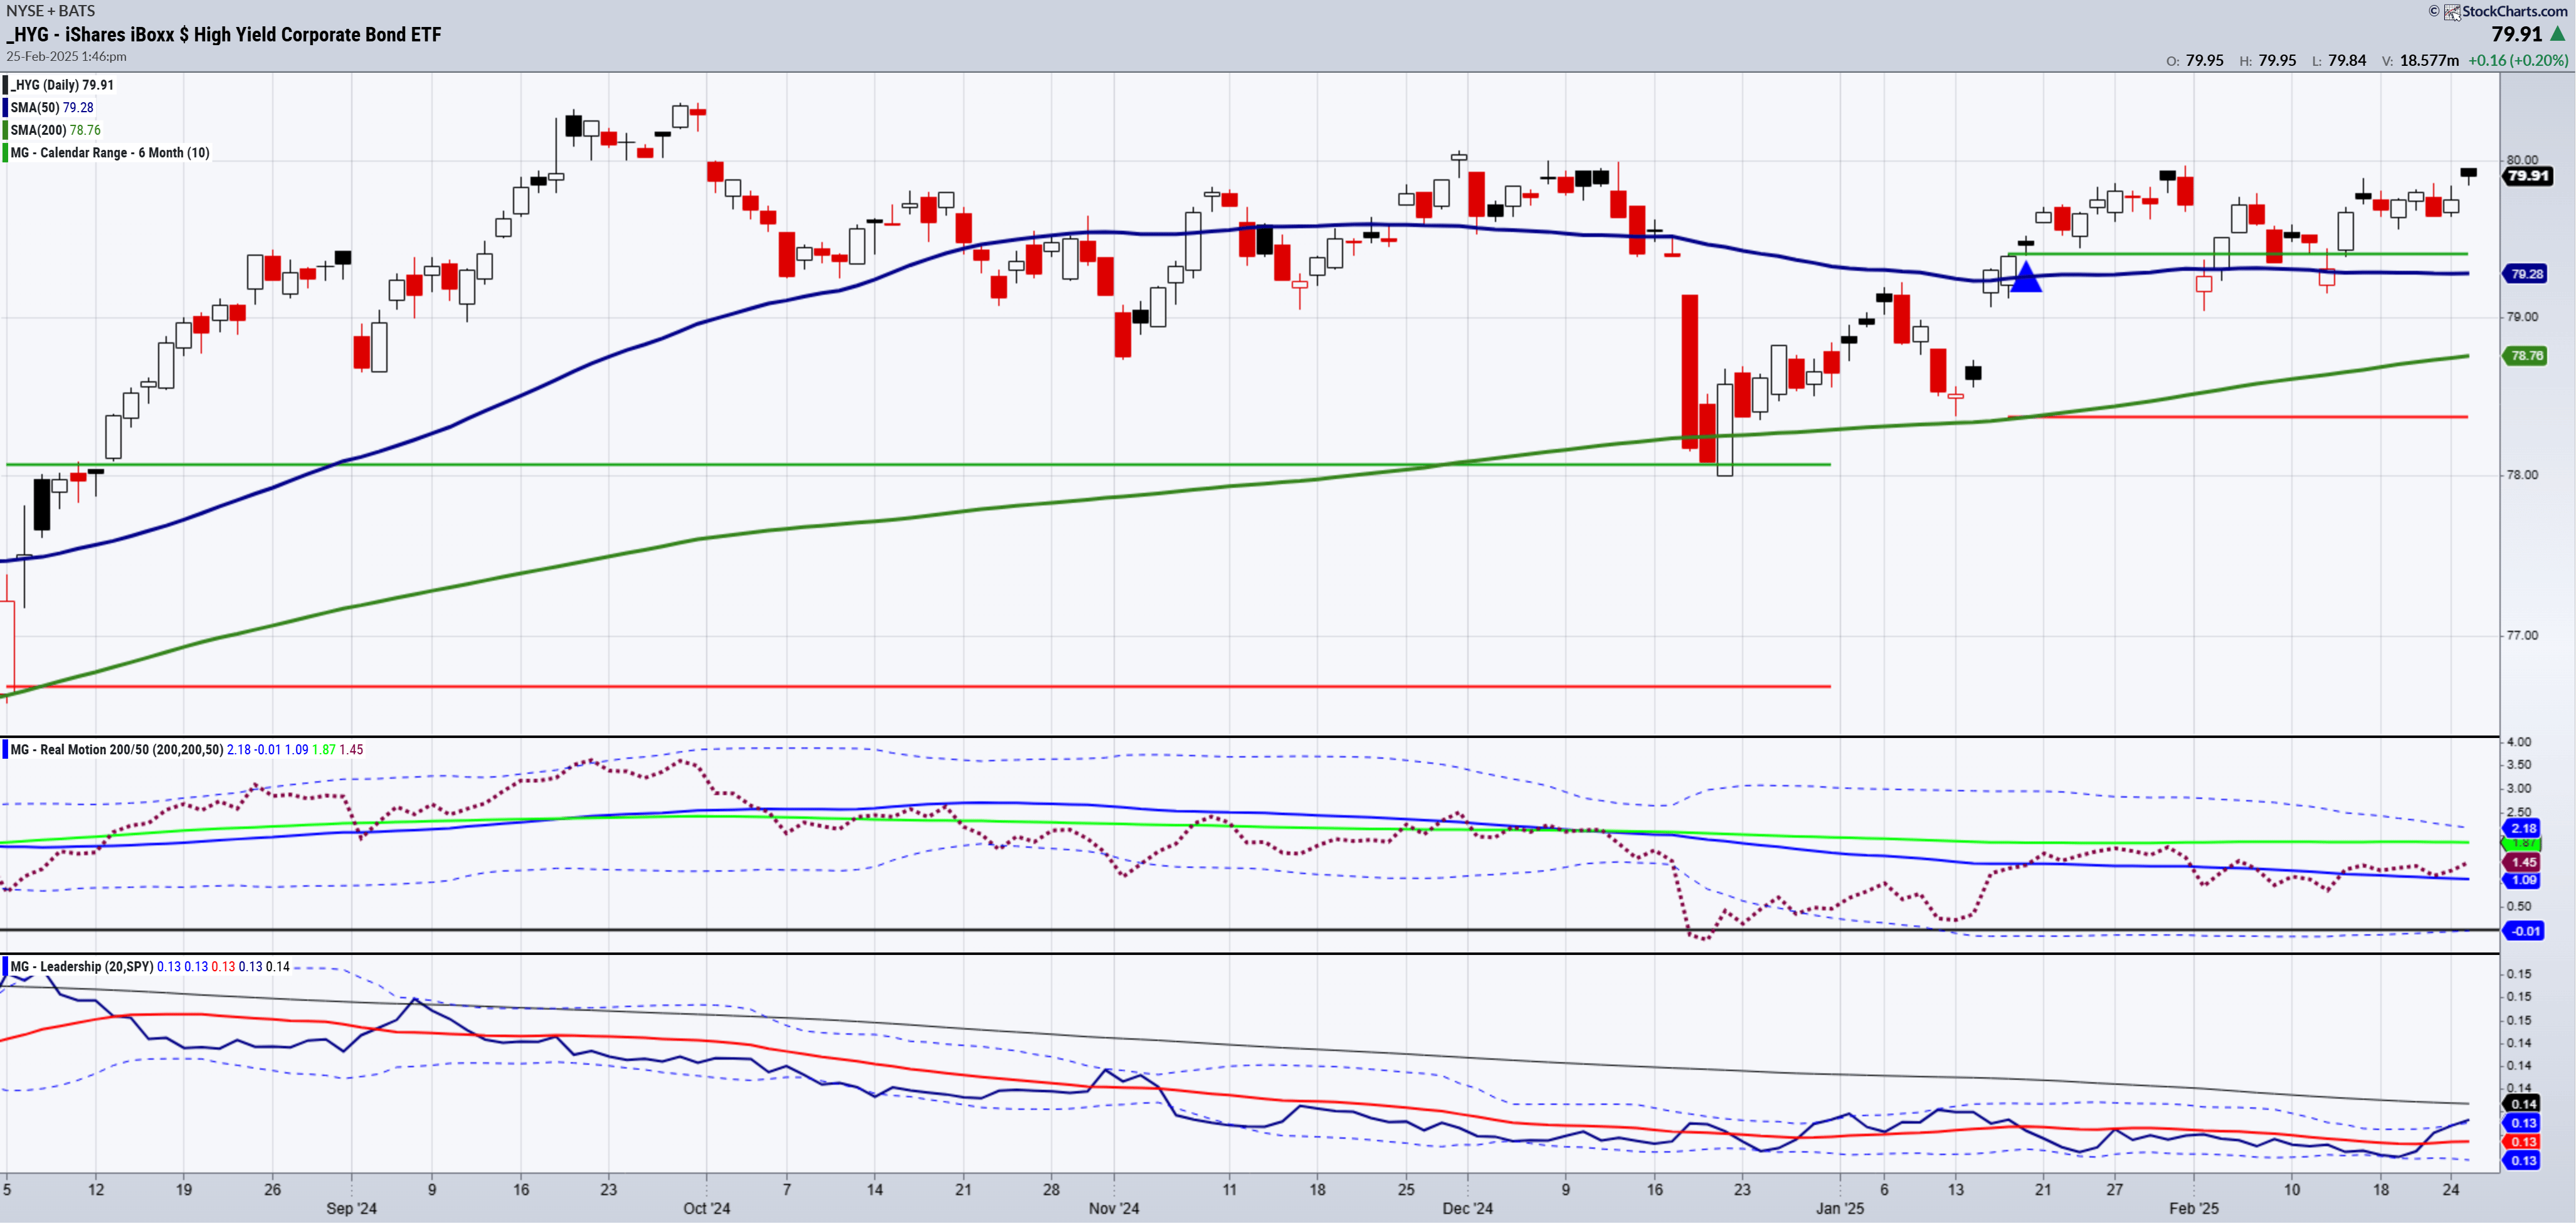Click the blue SMA(50) legend color bar
This screenshot has height=1224, width=2576.
point(5,107)
